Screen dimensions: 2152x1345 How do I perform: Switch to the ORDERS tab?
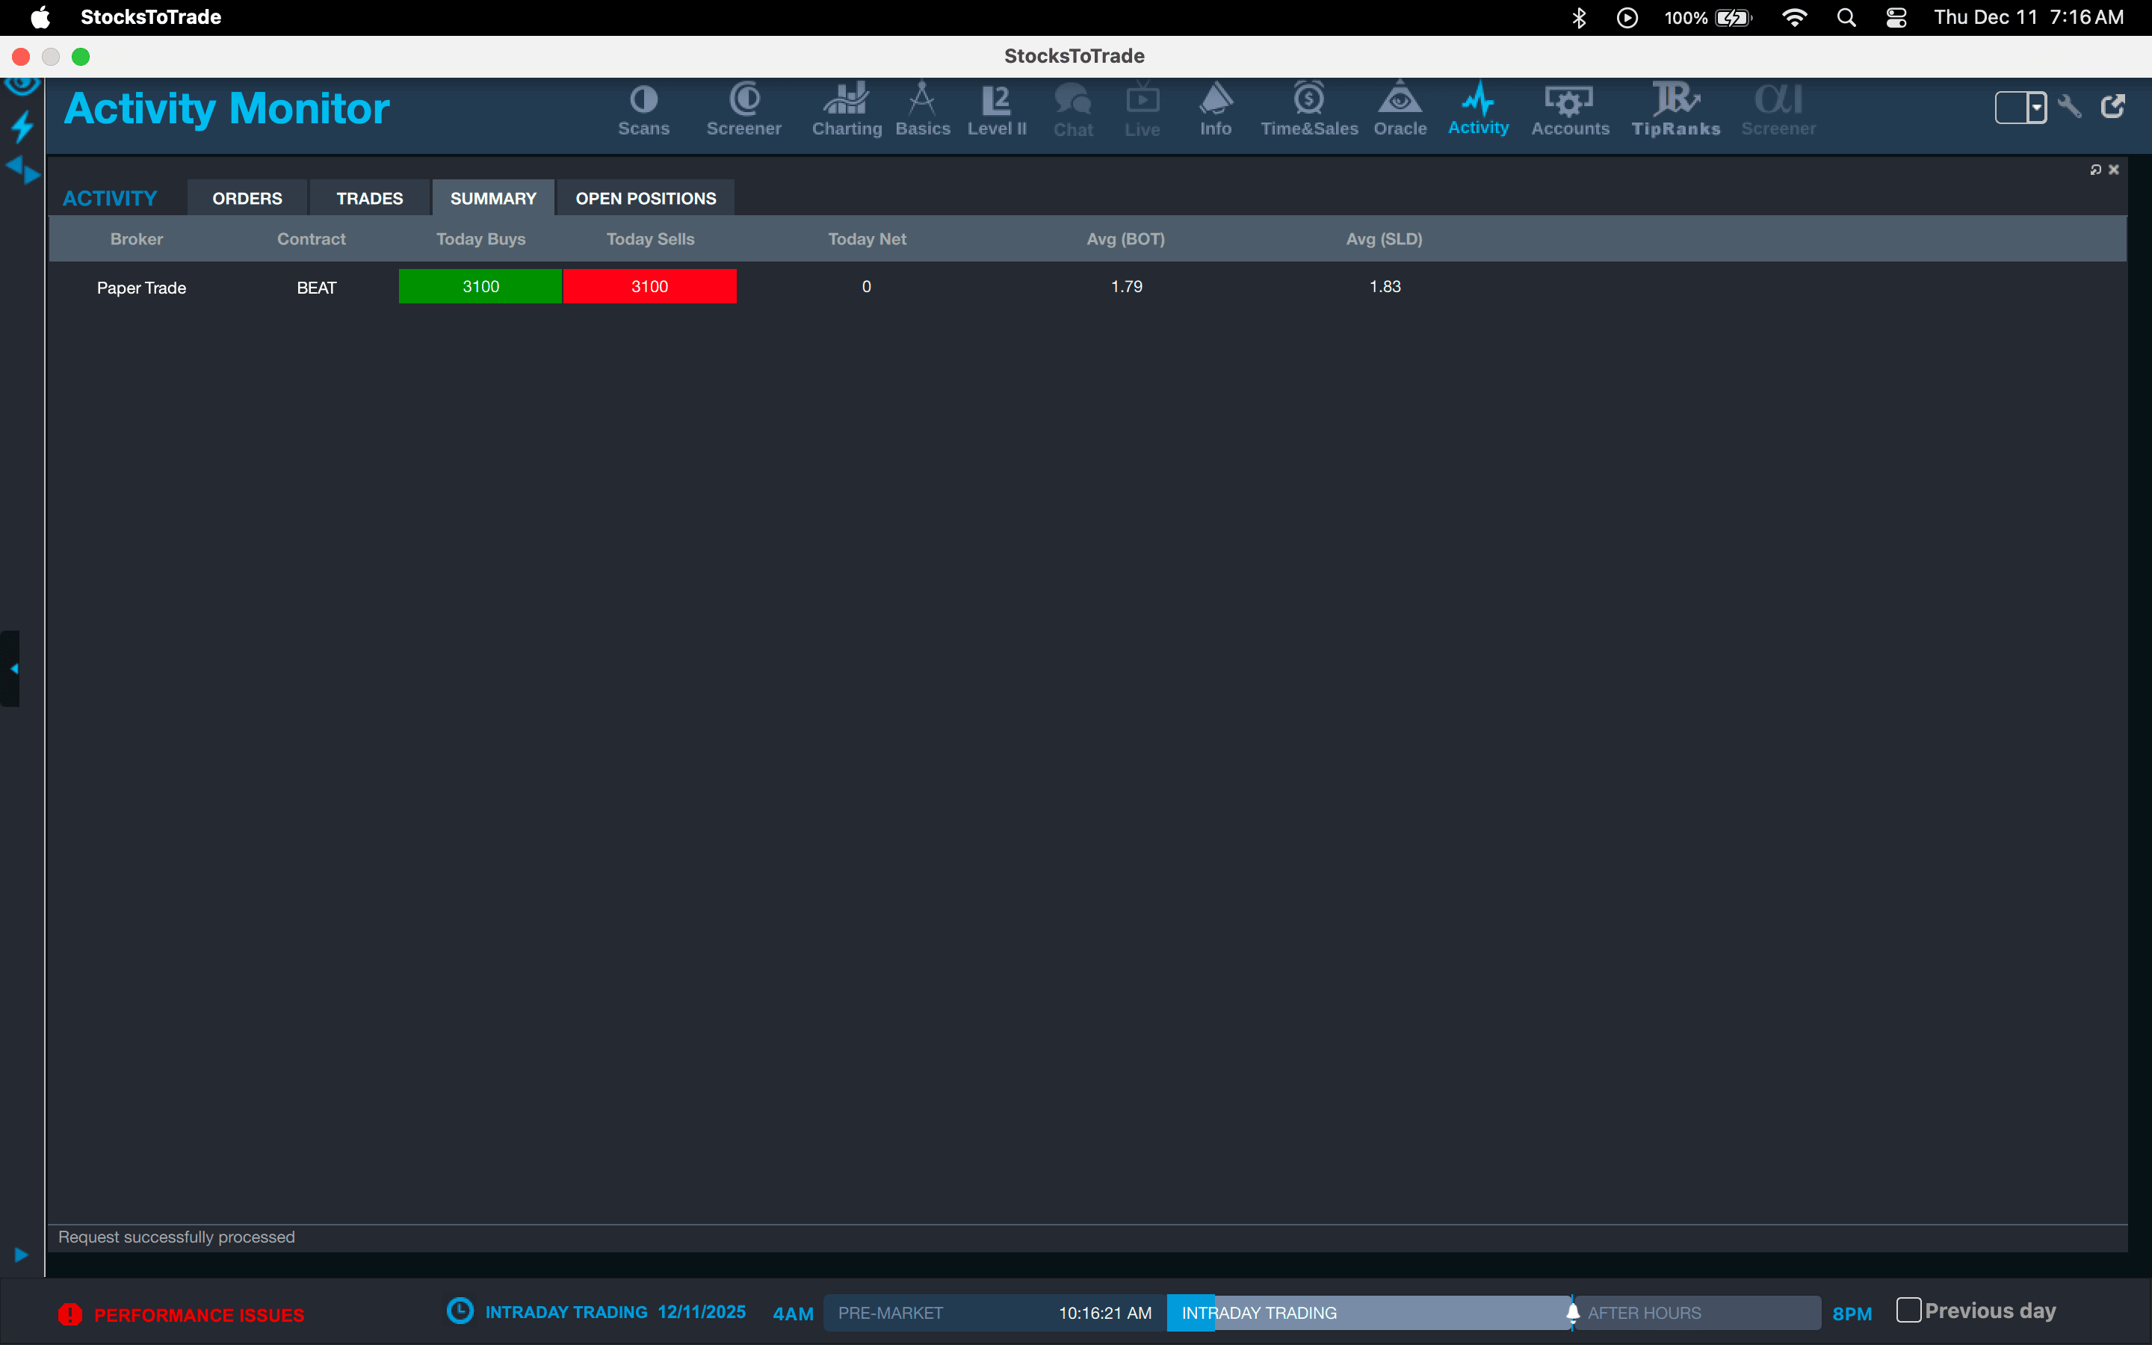click(x=247, y=198)
